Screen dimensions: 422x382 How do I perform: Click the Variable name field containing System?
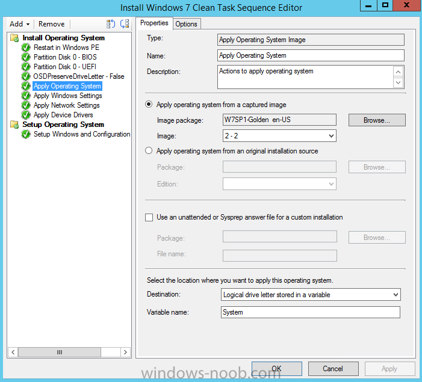(x=310, y=312)
